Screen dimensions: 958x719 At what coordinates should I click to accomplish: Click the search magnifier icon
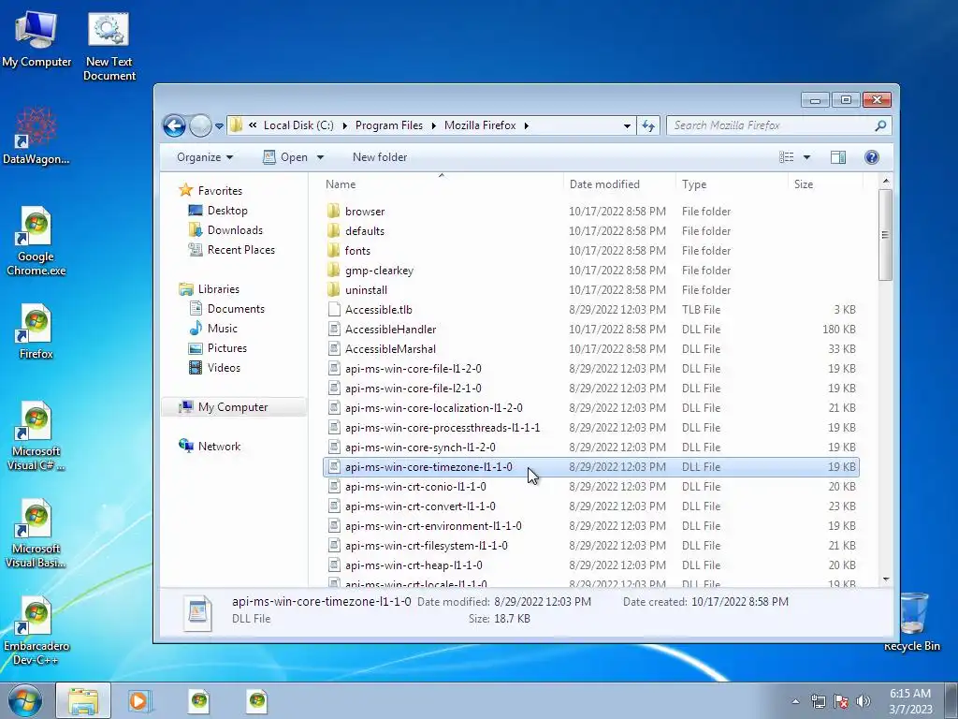click(880, 126)
